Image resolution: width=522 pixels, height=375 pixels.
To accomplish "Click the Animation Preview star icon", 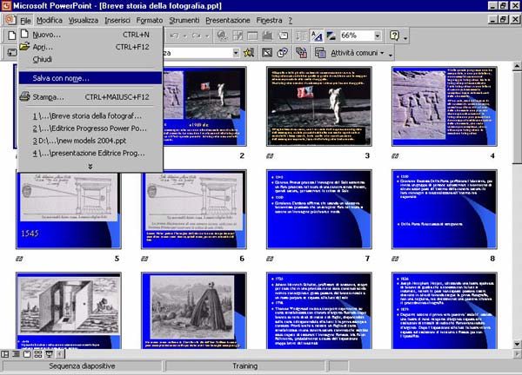I will 249,52.
